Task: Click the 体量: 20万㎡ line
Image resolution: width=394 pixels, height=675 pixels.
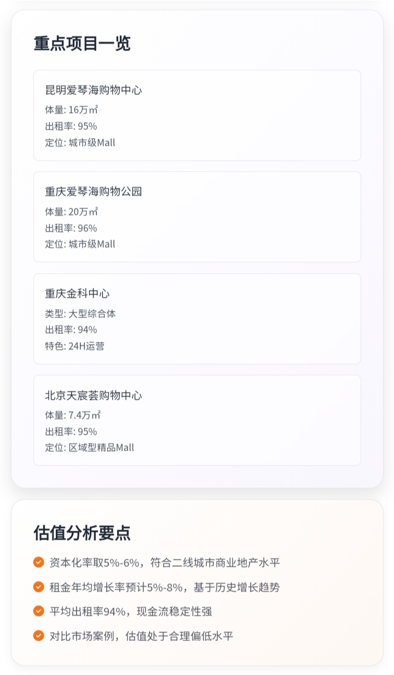Action: tap(72, 212)
